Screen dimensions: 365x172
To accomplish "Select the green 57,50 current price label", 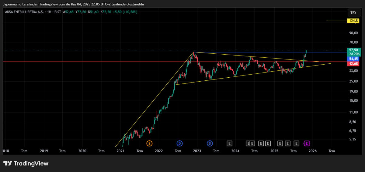I will pos(353,50).
